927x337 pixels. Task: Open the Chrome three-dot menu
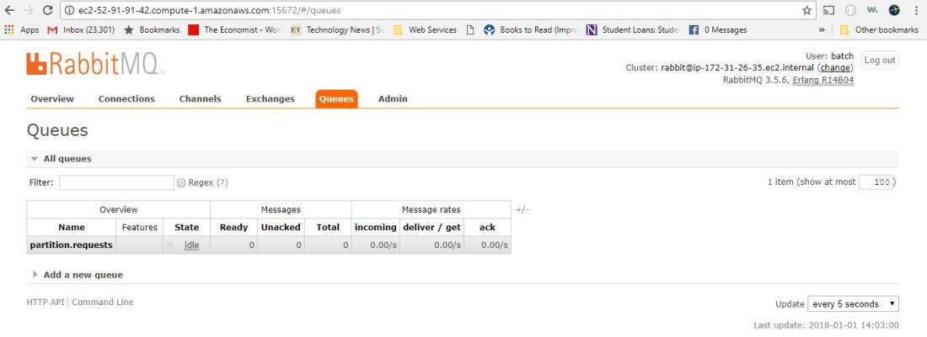click(914, 10)
